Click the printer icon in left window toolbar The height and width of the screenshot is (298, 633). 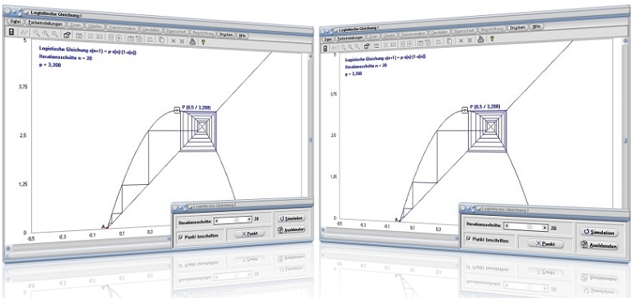coord(192,41)
